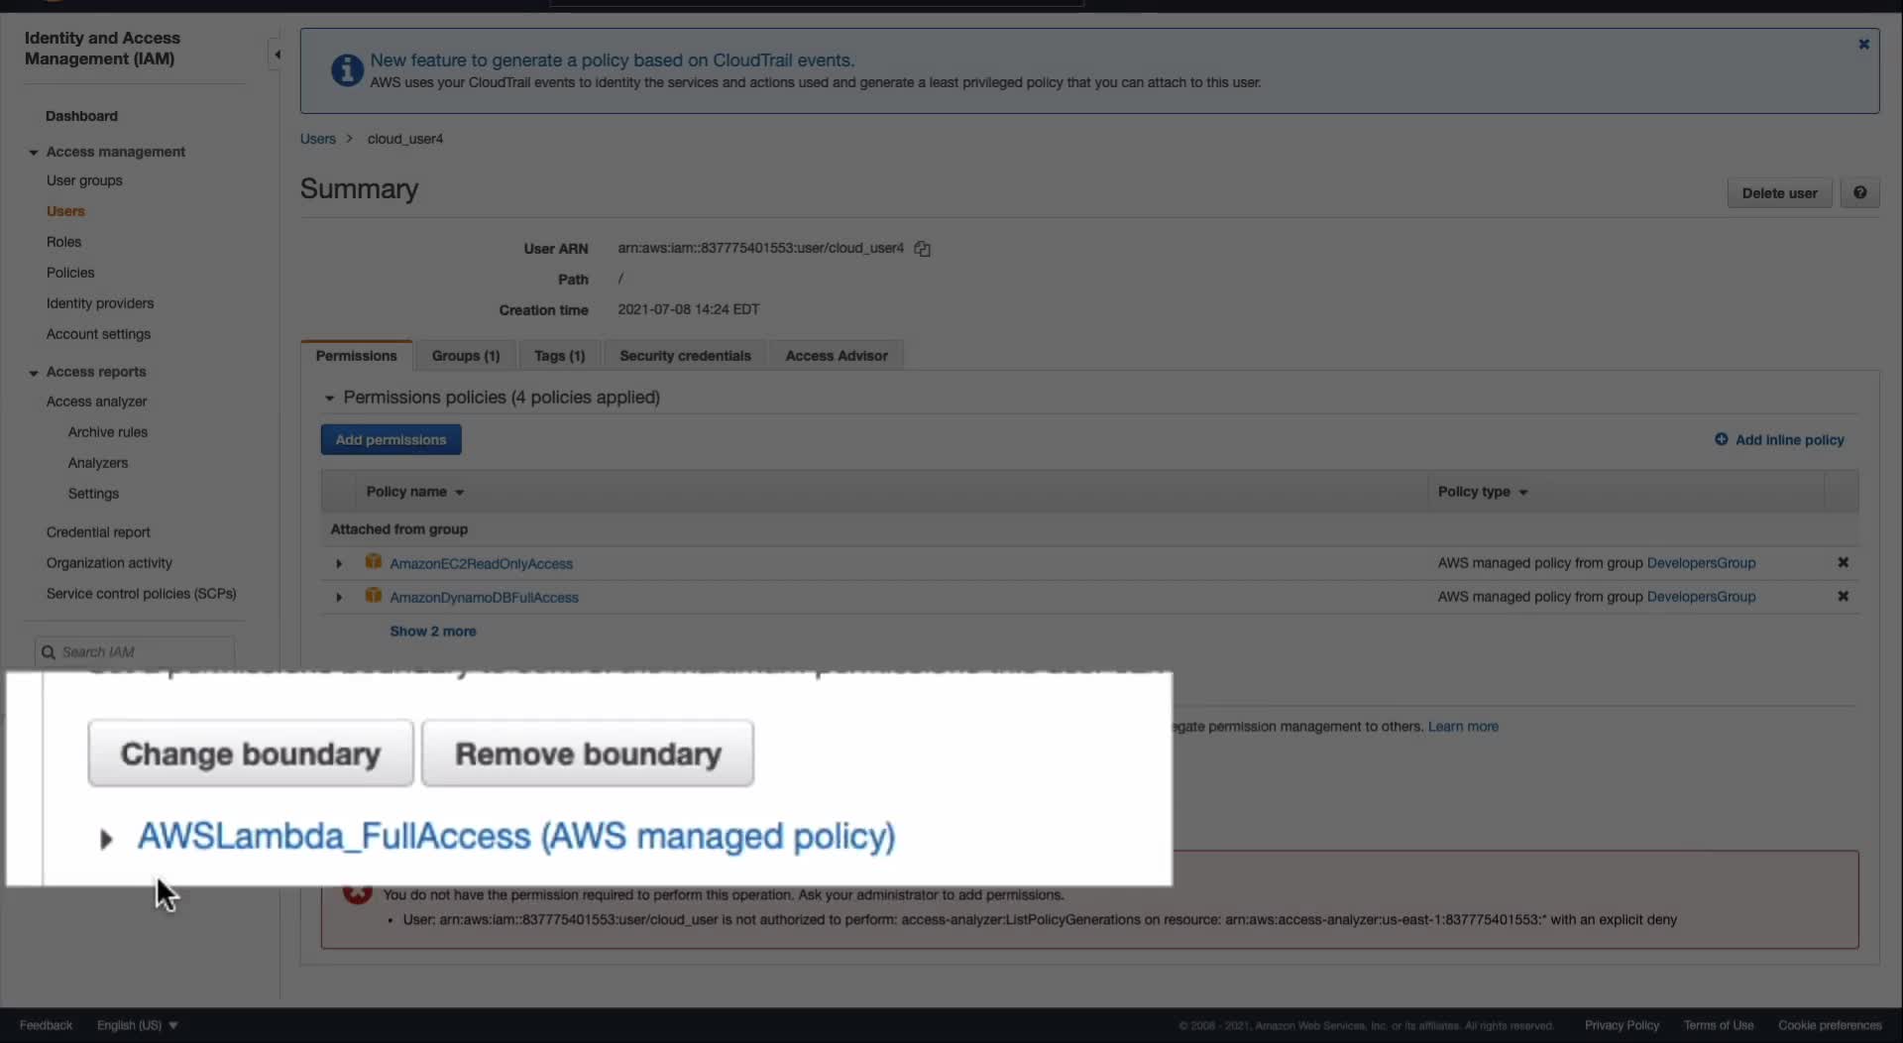The image size is (1903, 1043).
Task: Click the AmazonEC2ReadOnlyAccess policy box icon
Action: [x=374, y=562]
